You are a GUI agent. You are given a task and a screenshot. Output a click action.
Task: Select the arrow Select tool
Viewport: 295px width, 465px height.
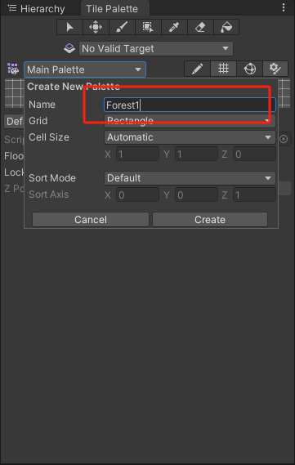[x=70, y=27]
